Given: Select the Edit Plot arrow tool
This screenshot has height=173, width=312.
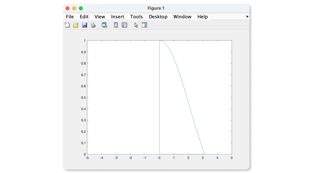Looking at the screenshot, I should [136, 25].
